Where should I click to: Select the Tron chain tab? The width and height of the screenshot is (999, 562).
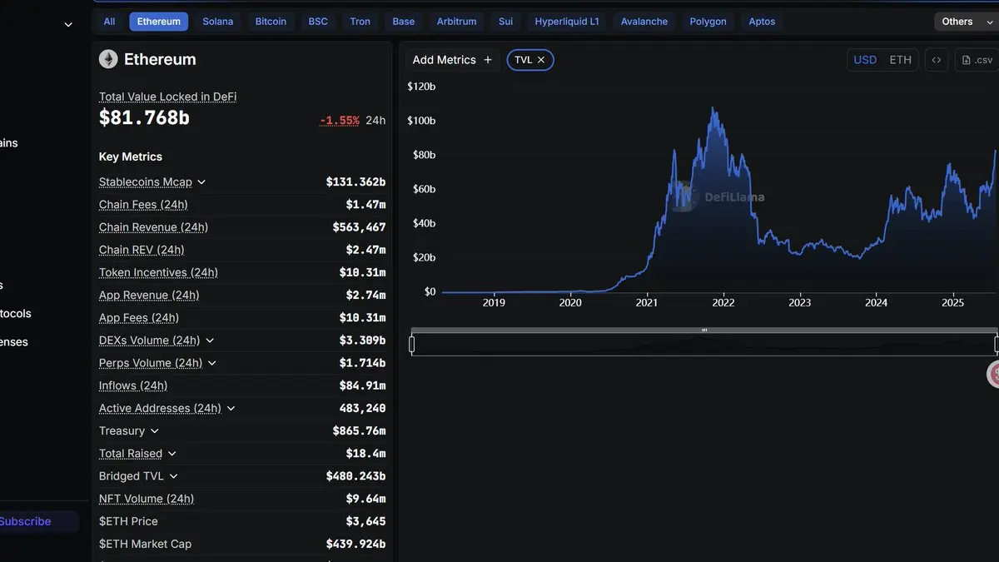pyautogui.click(x=360, y=22)
